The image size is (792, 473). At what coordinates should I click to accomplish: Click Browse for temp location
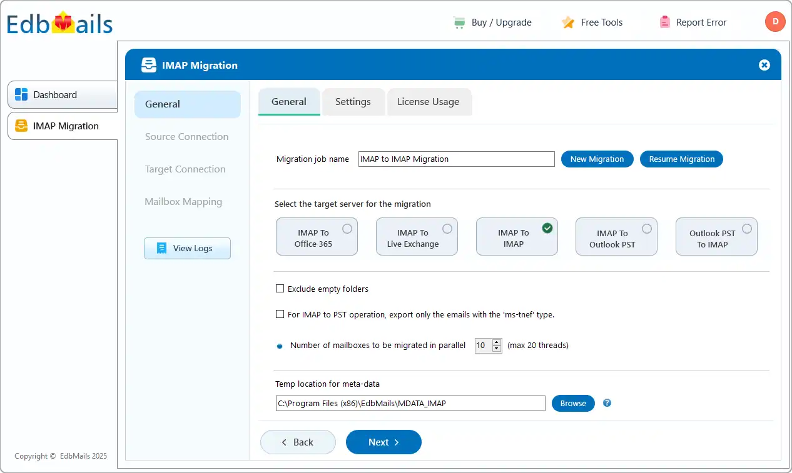(x=573, y=403)
